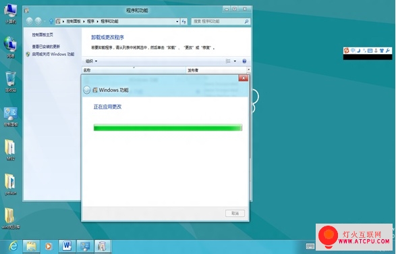Click the green progress bar
The width and height of the screenshot is (396, 254).
pos(168,128)
